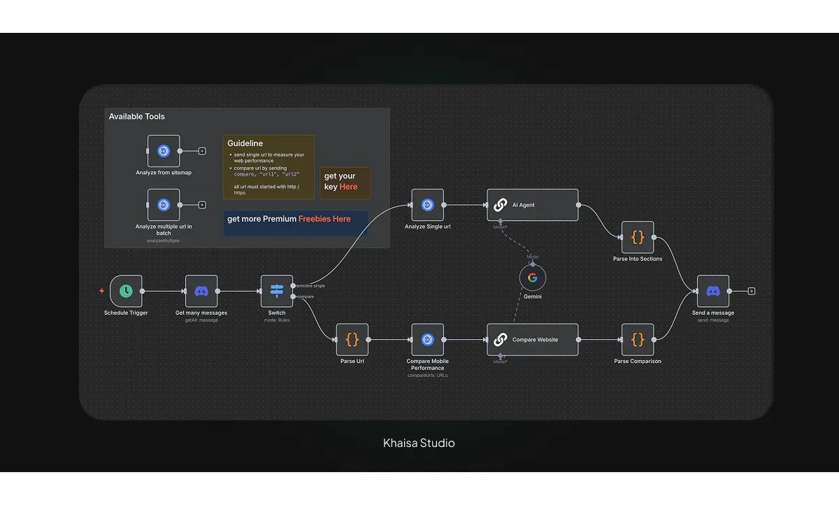The height and width of the screenshot is (505, 839).
Task: Click Model connector under AI Agent
Action: pos(500,222)
